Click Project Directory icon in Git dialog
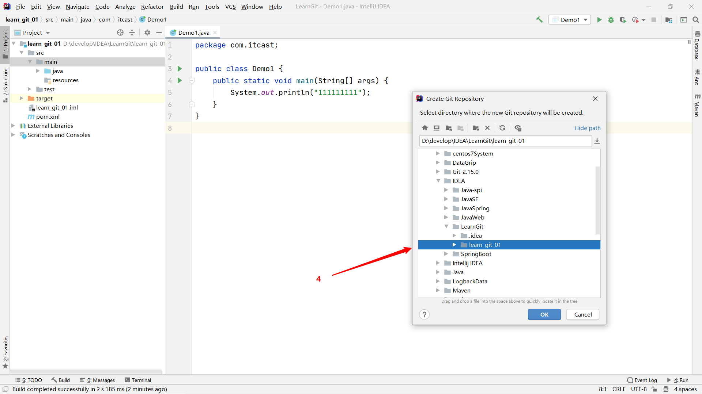 pyautogui.click(x=449, y=128)
